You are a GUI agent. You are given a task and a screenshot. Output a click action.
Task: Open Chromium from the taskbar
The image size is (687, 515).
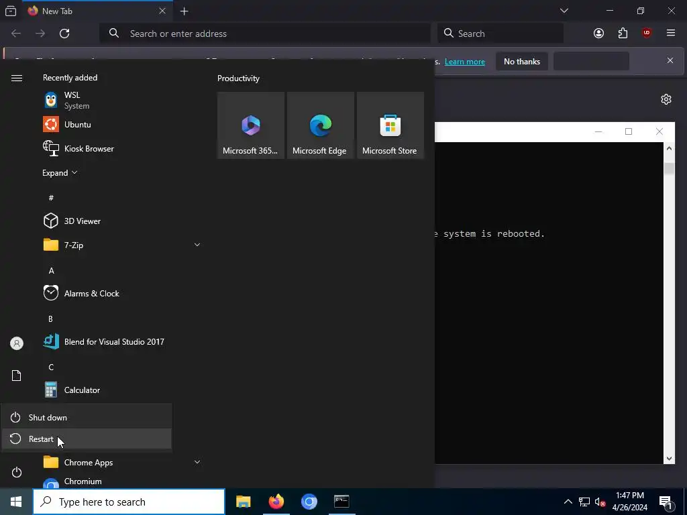pos(309,502)
